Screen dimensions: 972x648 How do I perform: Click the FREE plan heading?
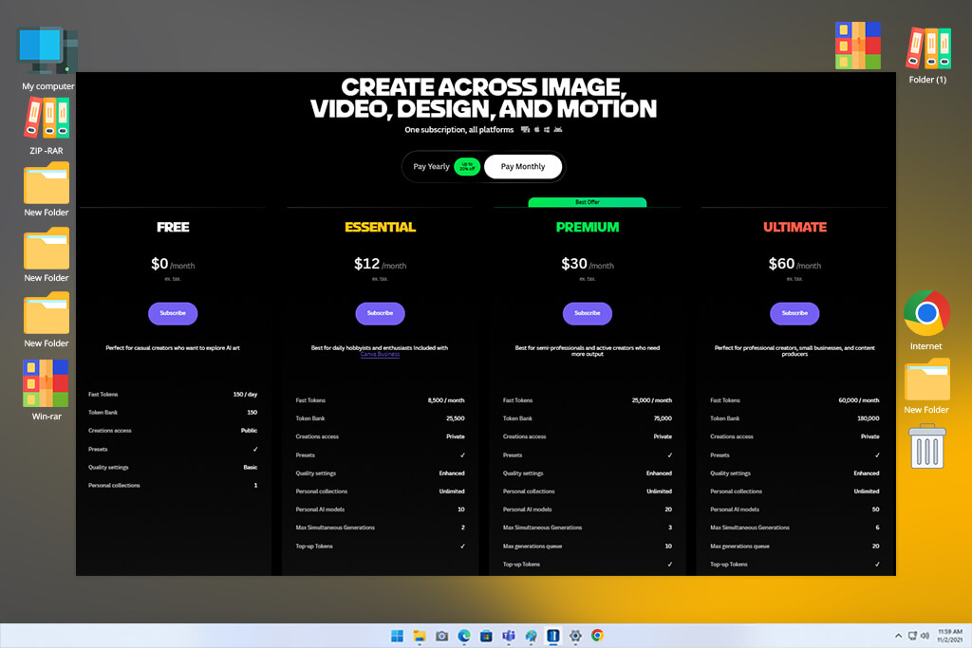173,228
